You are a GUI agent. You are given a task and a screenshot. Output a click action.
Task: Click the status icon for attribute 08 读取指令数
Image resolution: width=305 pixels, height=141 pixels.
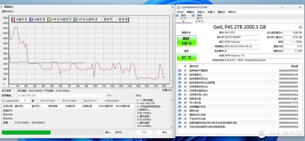(x=180, y=99)
